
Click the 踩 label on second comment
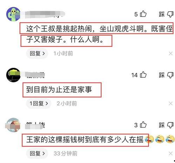162,75
